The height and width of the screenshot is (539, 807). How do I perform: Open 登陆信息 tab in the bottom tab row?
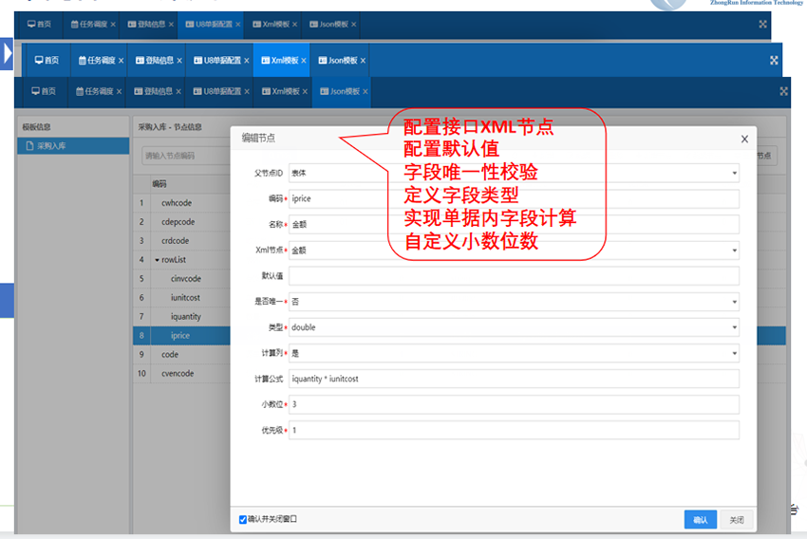tap(154, 91)
